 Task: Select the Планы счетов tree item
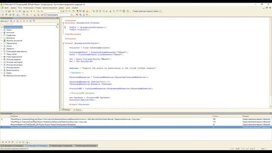pos(11,54)
